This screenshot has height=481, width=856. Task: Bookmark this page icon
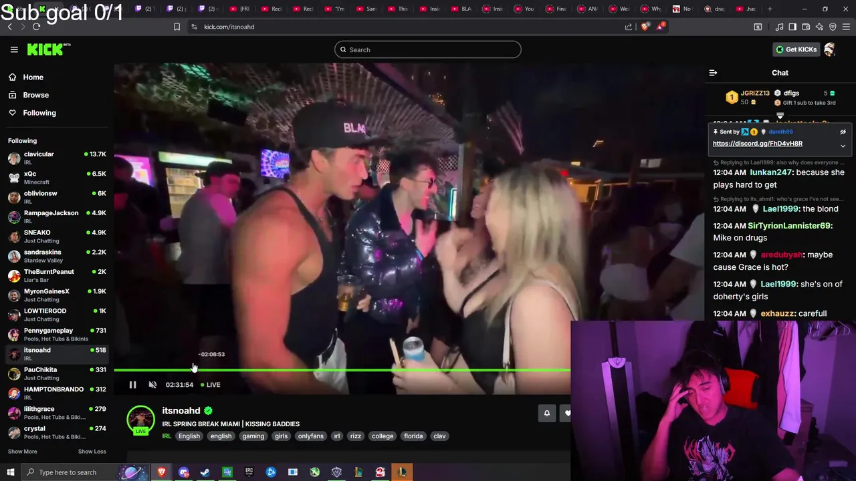177,27
